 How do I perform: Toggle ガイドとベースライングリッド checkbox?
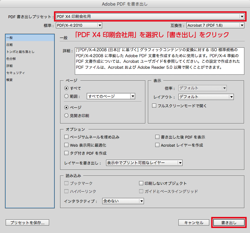pyautogui.click(x=141, y=191)
